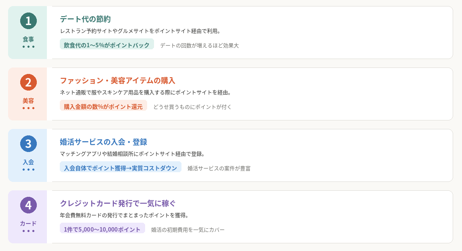The height and width of the screenshot is (251, 462).
Task: Click the three dots under 食事
Action: [28, 47]
